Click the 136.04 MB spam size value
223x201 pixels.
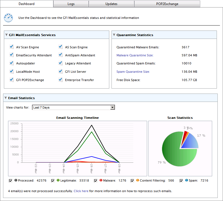click(189, 72)
